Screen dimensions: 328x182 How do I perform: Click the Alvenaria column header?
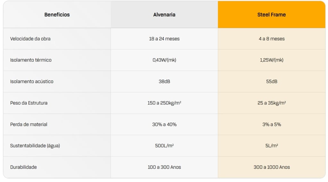pos(164,15)
